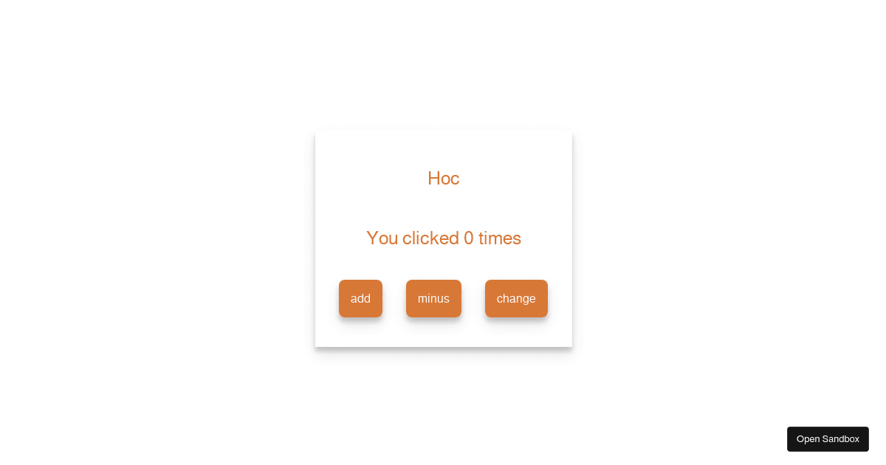This screenshot has height=465, width=886.
Task: Click the counter label showing 0 times
Action: 444,238
